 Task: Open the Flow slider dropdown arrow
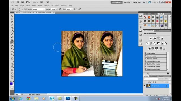pos(72,9)
